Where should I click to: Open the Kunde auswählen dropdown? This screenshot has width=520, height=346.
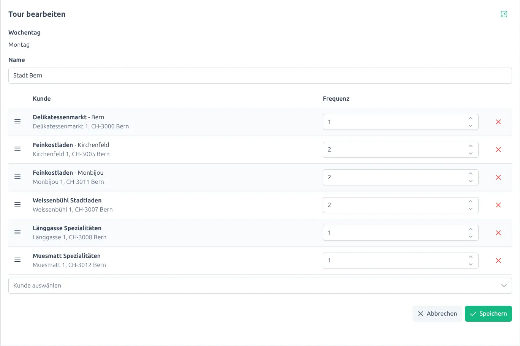259,285
